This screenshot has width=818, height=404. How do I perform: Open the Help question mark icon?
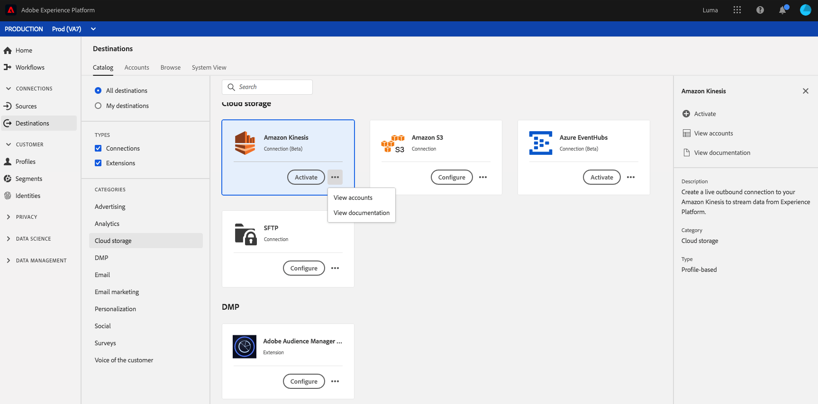(760, 10)
